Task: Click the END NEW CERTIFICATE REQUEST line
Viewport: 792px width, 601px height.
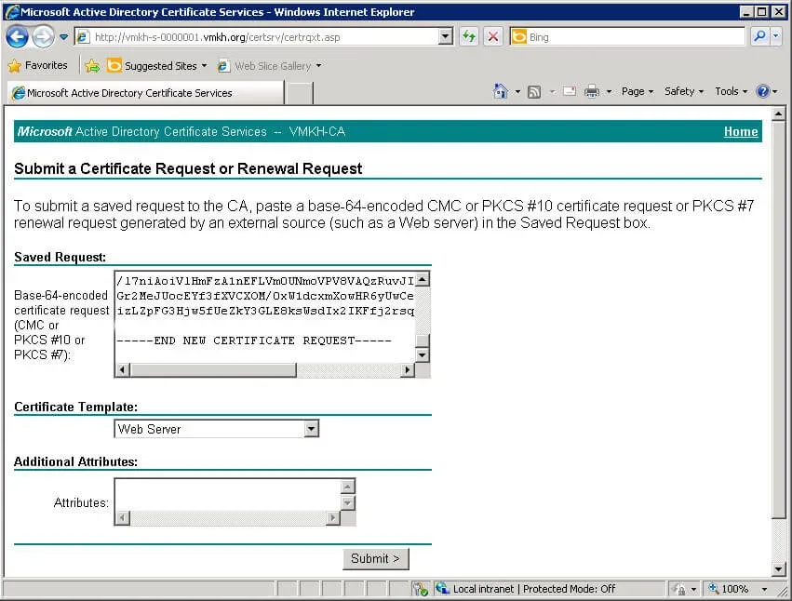Action: 254,341
